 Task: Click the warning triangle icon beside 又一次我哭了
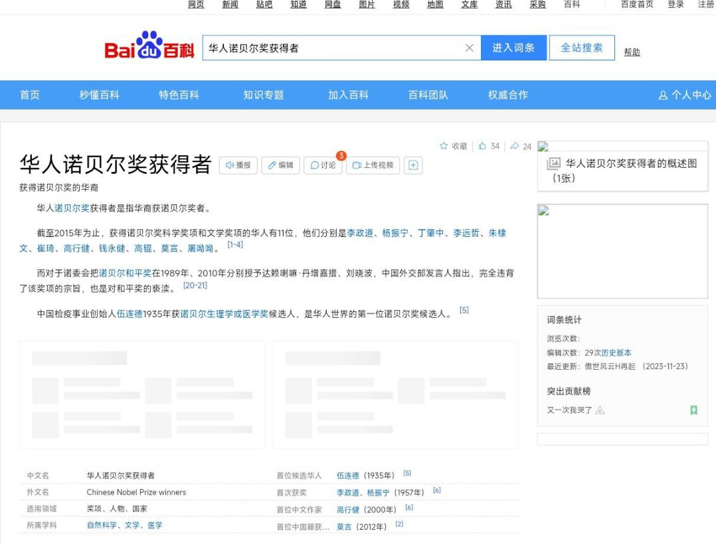tap(600, 410)
